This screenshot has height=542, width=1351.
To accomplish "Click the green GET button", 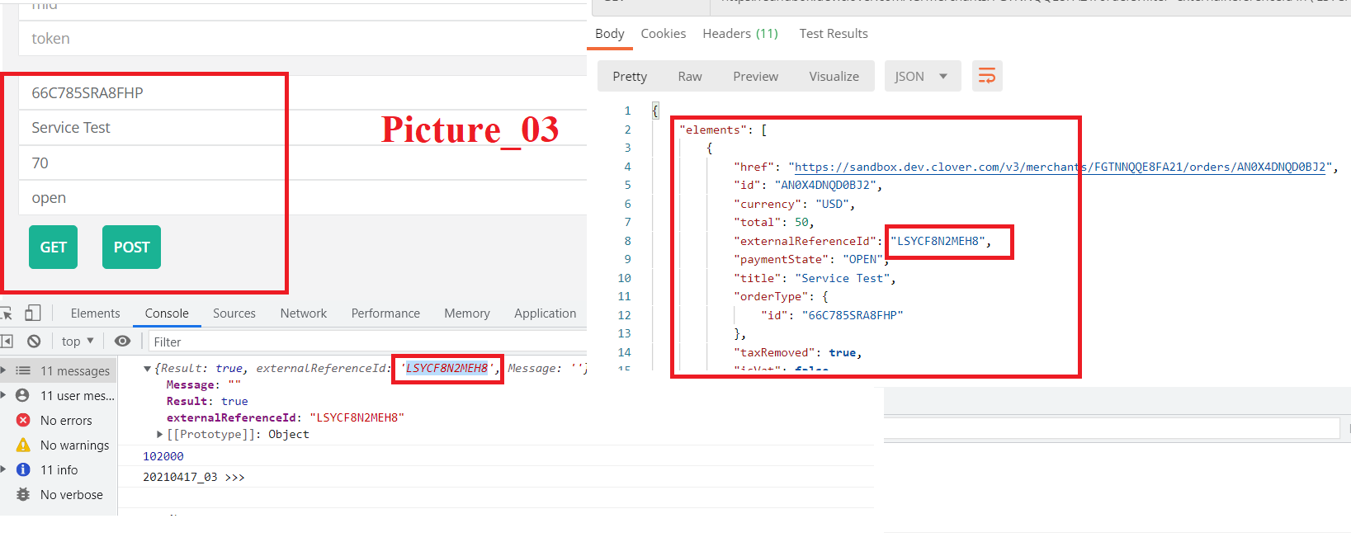I will [53, 247].
